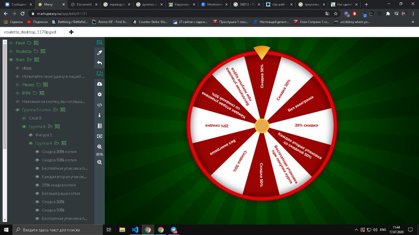Open the settings gear in the editor toolbar
419x235 pixels.
click(x=100, y=94)
